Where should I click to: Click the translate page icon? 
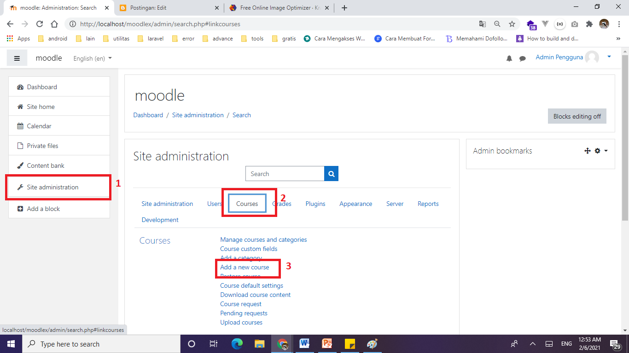click(x=483, y=24)
